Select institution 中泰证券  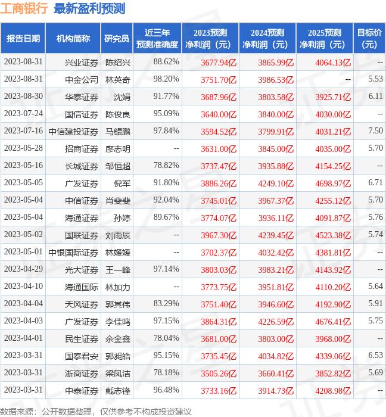tap(82, 391)
